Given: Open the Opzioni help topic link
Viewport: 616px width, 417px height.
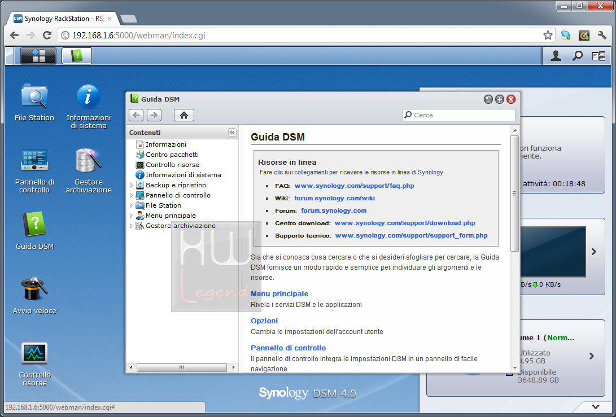Looking at the screenshot, I should tap(264, 321).
